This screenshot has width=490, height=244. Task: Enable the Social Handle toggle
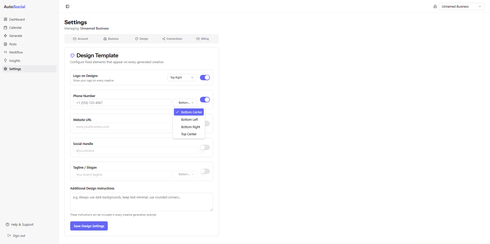click(x=205, y=147)
